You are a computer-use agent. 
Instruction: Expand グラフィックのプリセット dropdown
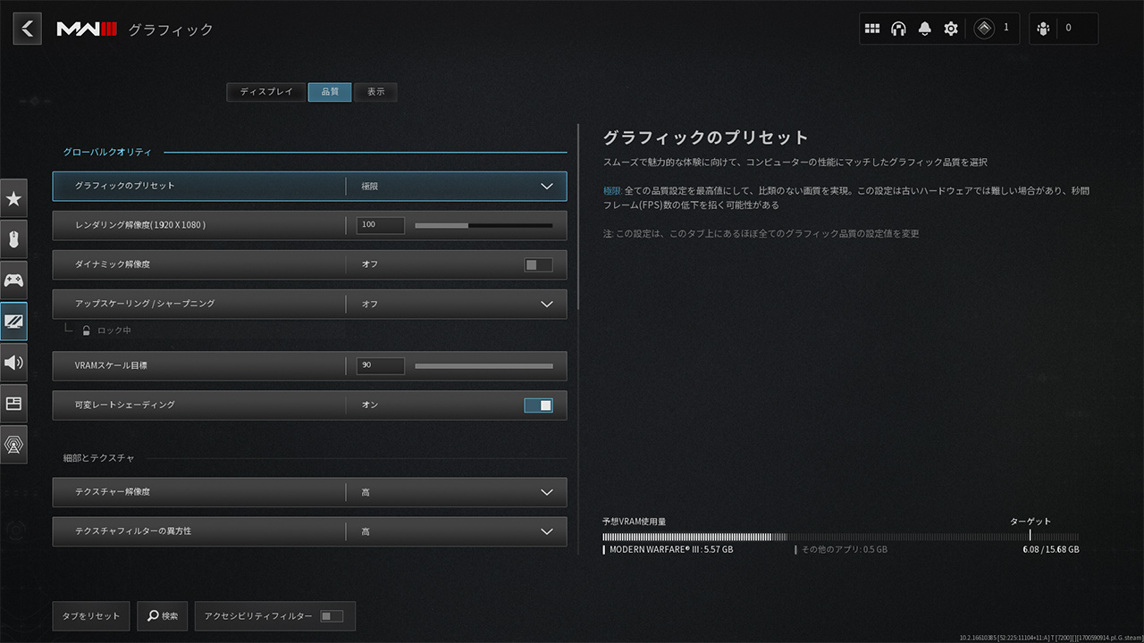[546, 187]
